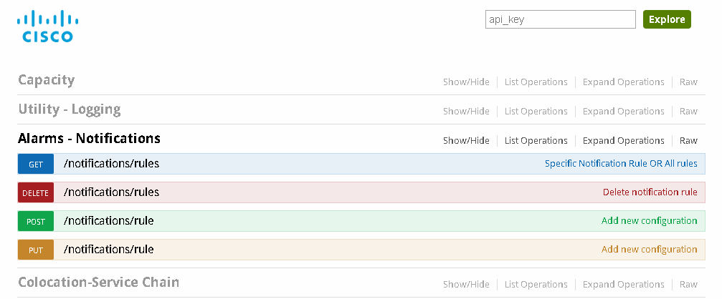Click the blue GET method badge
The width and height of the screenshot is (722, 299).
(x=36, y=165)
